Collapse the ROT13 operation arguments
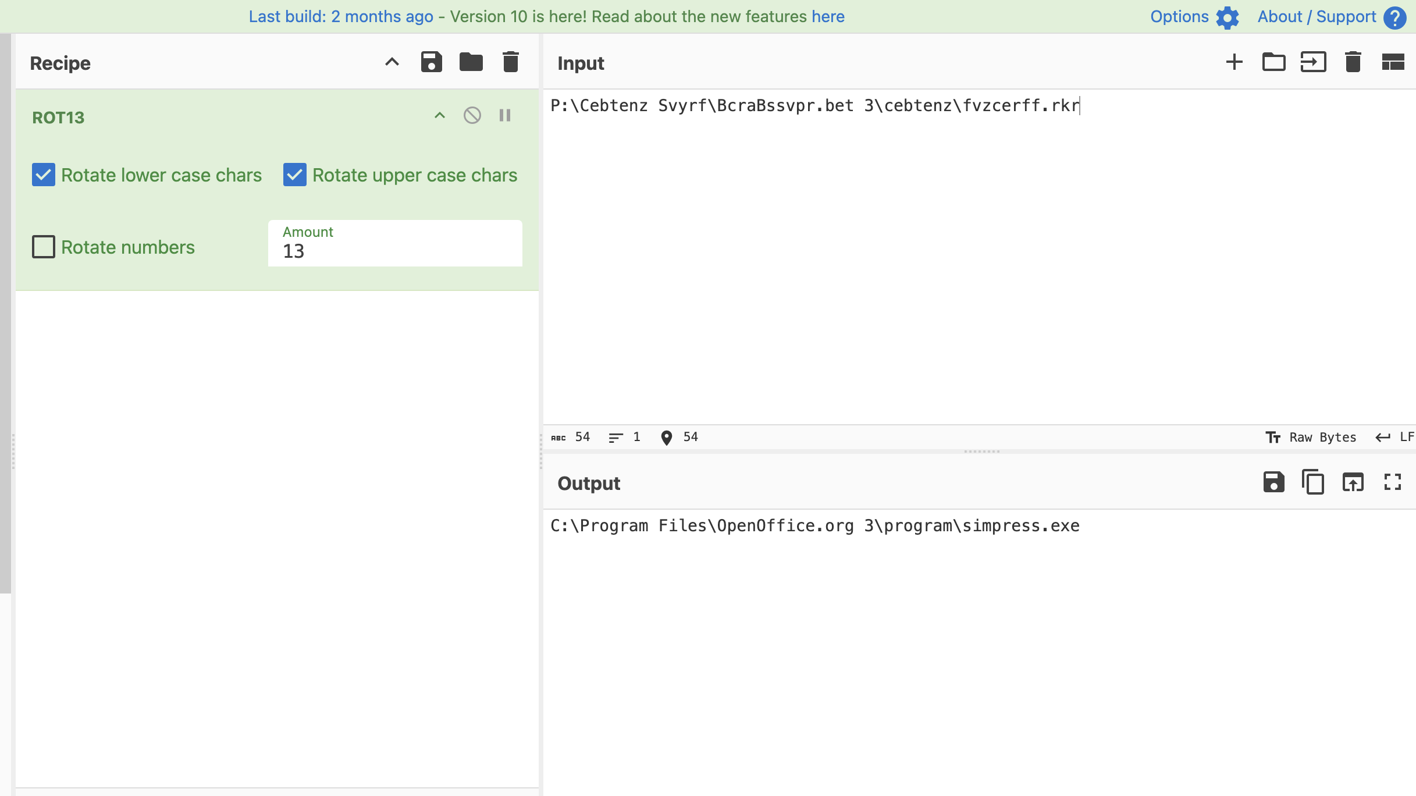Image resolution: width=1416 pixels, height=796 pixels. (x=440, y=116)
